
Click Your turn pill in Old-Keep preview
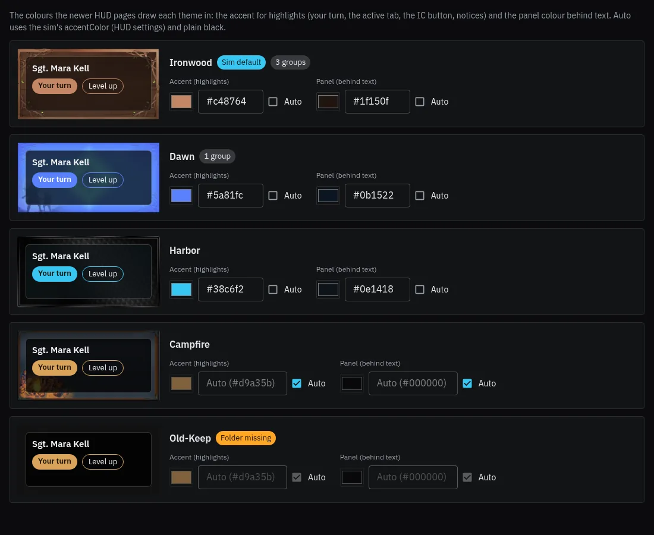[x=55, y=461]
